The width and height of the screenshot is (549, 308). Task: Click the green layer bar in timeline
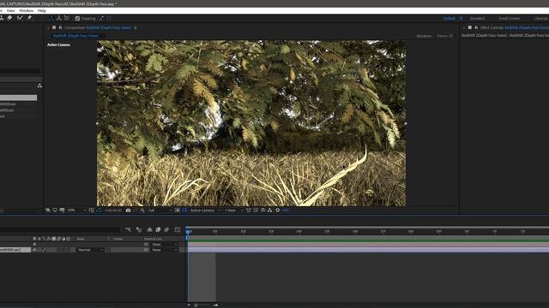click(x=368, y=240)
